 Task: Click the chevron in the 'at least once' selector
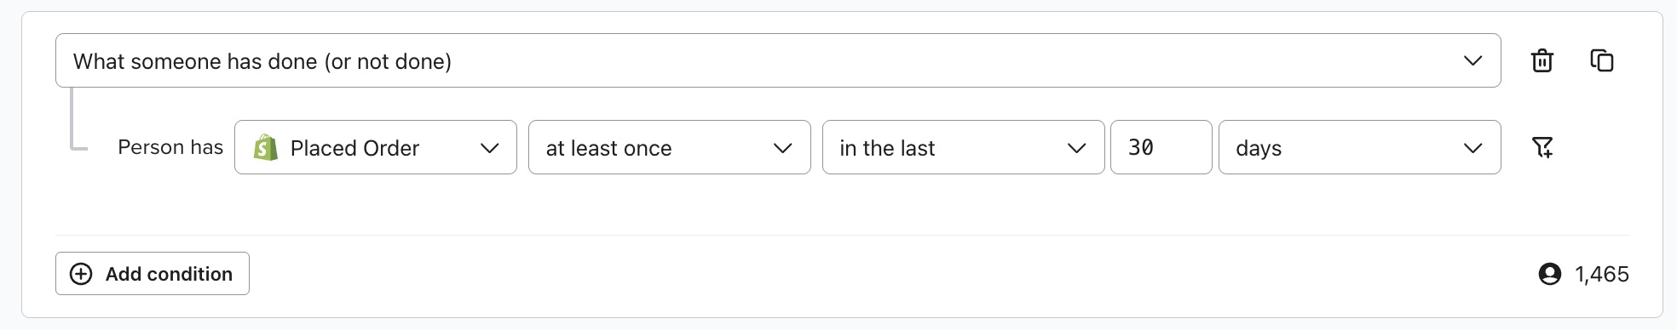click(x=782, y=148)
